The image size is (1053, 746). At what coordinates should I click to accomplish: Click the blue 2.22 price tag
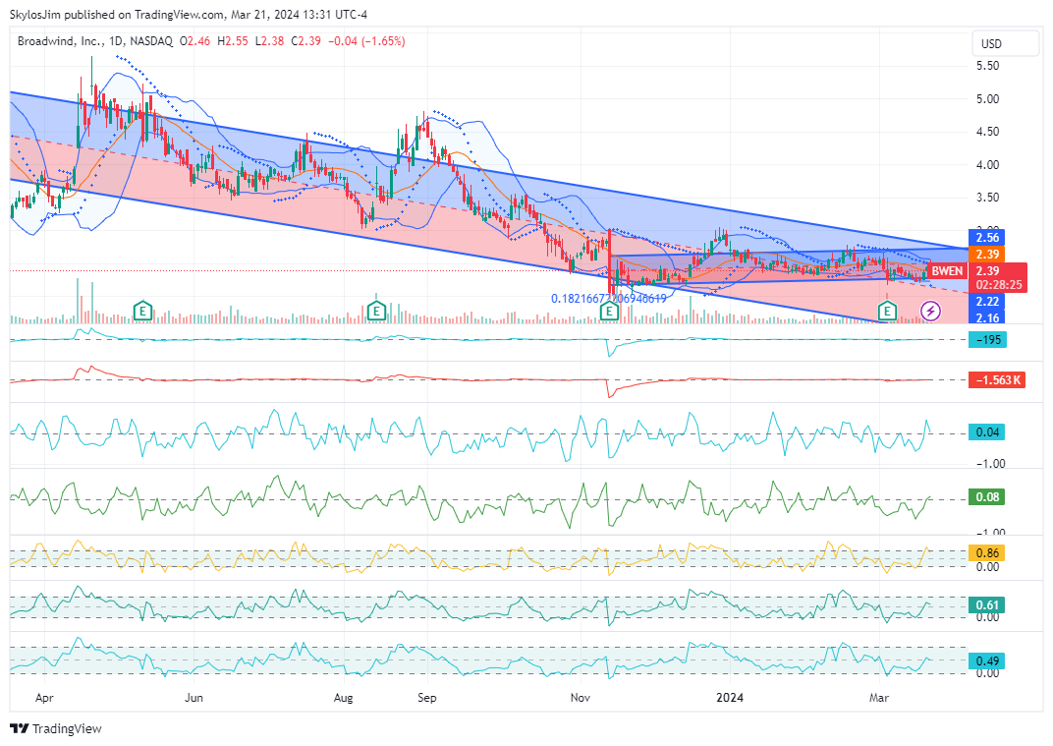tap(986, 301)
